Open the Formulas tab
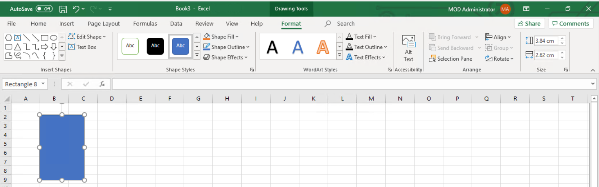Viewport: 599px width, 187px height. click(x=145, y=24)
